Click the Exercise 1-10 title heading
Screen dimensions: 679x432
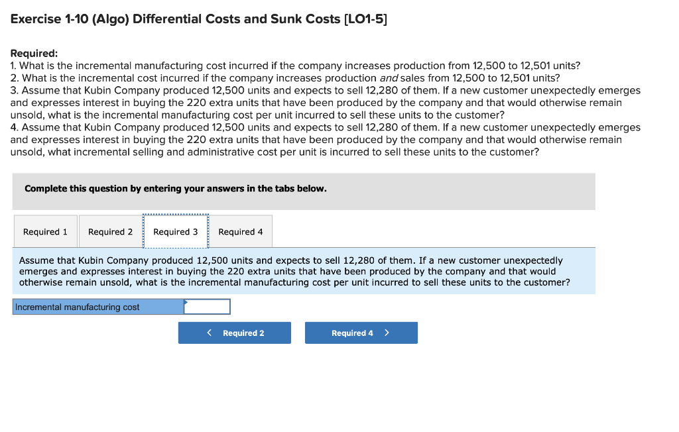coord(199,19)
